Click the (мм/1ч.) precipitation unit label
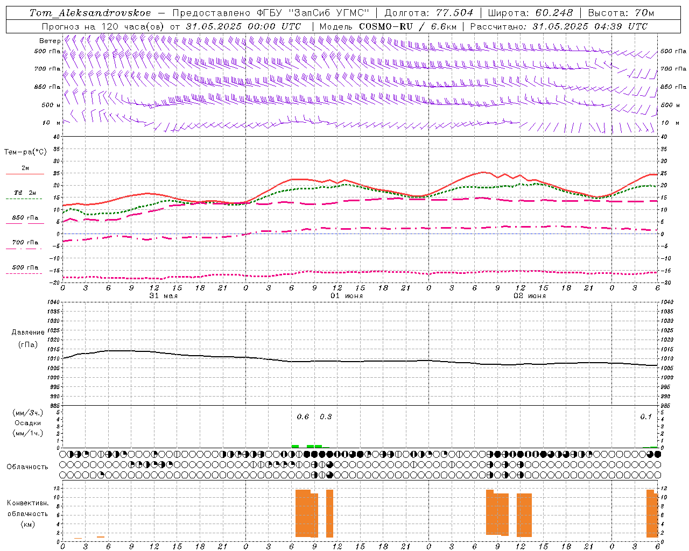The width and height of the screenshot is (689, 551). coord(28,433)
